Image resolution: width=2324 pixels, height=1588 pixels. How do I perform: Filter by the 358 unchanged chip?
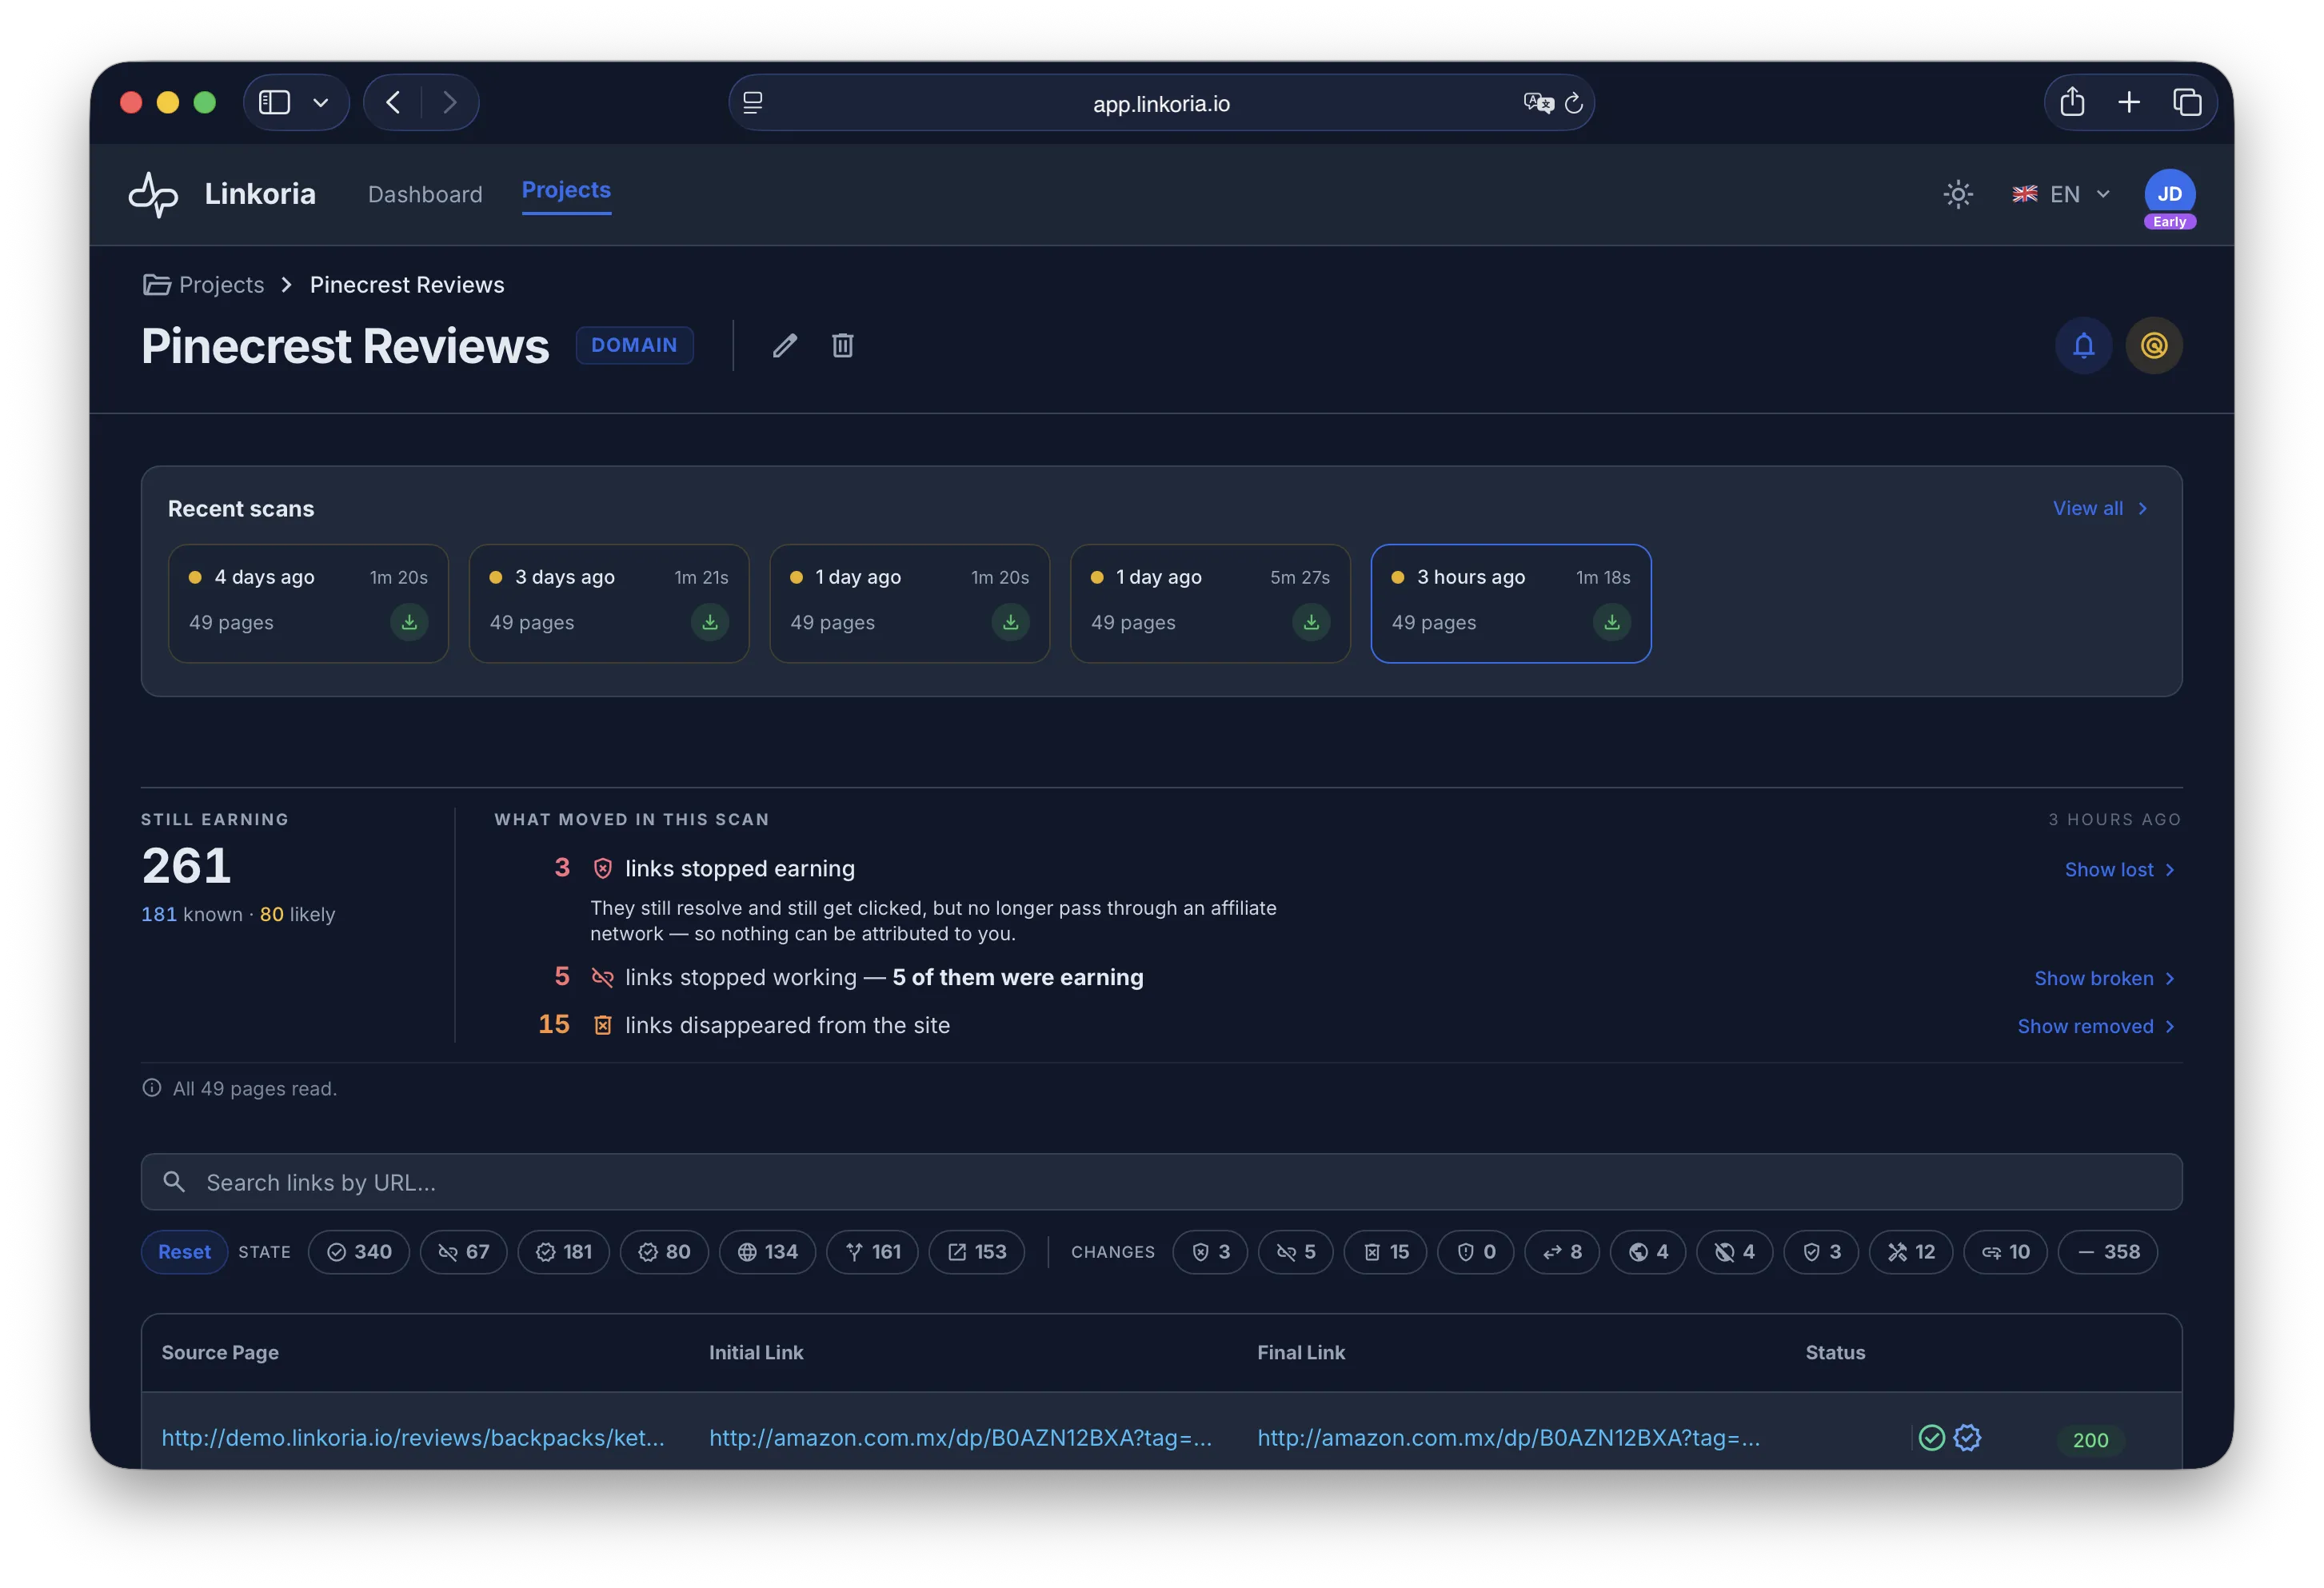point(2108,1252)
